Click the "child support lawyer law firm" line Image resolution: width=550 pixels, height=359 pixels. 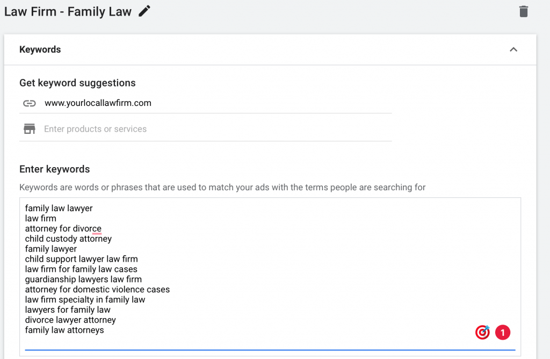click(81, 259)
